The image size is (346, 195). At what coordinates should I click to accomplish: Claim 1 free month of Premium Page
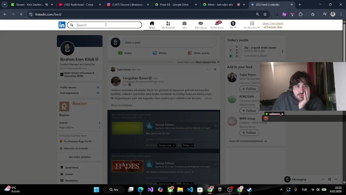click(273, 25)
